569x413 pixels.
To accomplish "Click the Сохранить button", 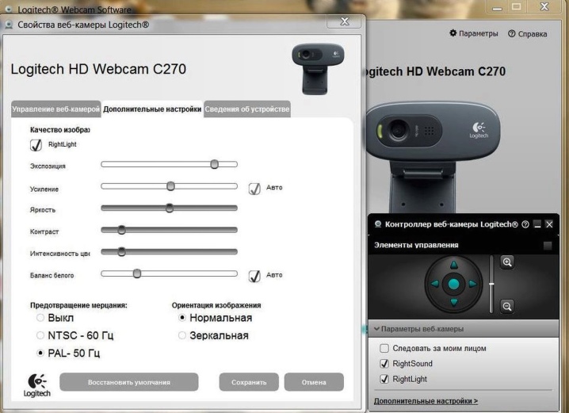I will 249,382.
